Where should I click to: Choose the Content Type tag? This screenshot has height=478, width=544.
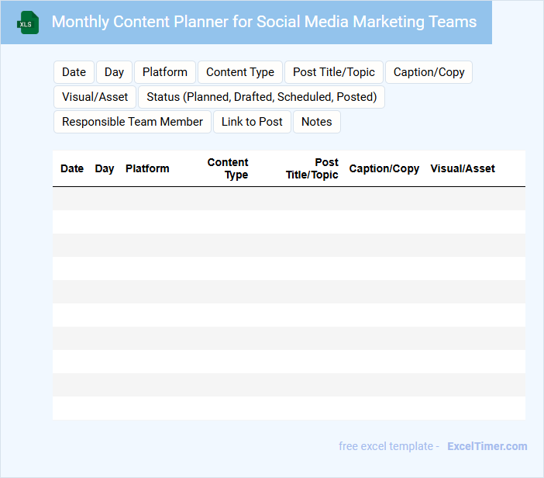coord(240,72)
